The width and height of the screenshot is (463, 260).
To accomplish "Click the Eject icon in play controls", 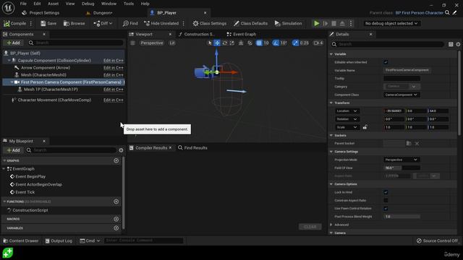I will click(342, 23).
